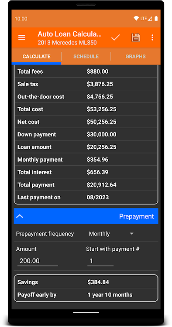Collapse the Prepayment section chevron
Viewport: 172px width, 327px height.
point(20,216)
